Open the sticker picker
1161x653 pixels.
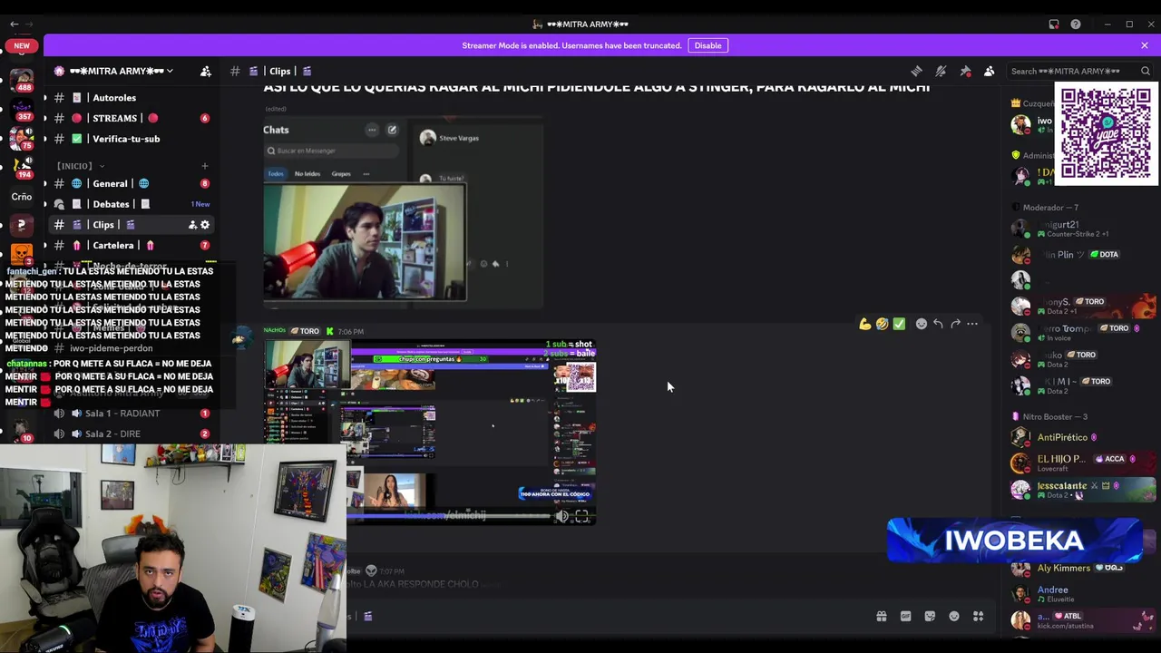[x=930, y=617]
